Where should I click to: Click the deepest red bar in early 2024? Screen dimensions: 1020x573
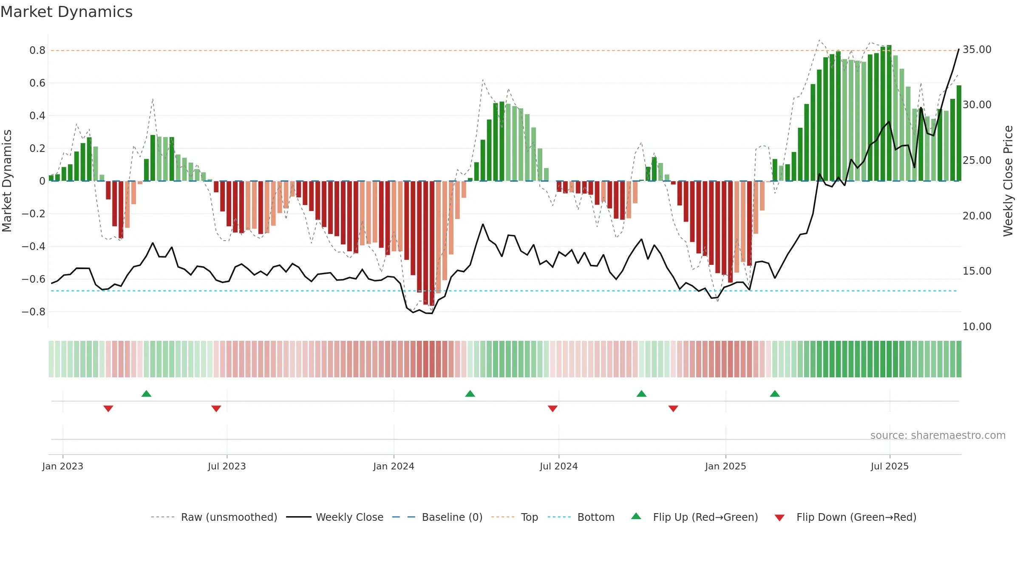coord(432,244)
